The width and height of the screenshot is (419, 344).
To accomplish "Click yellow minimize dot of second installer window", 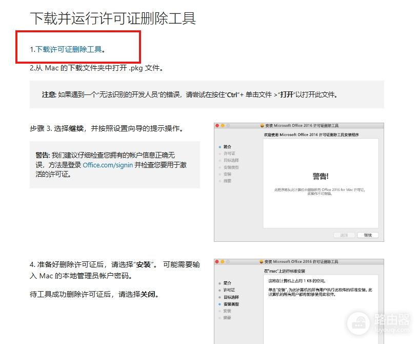I will [223, 262].
